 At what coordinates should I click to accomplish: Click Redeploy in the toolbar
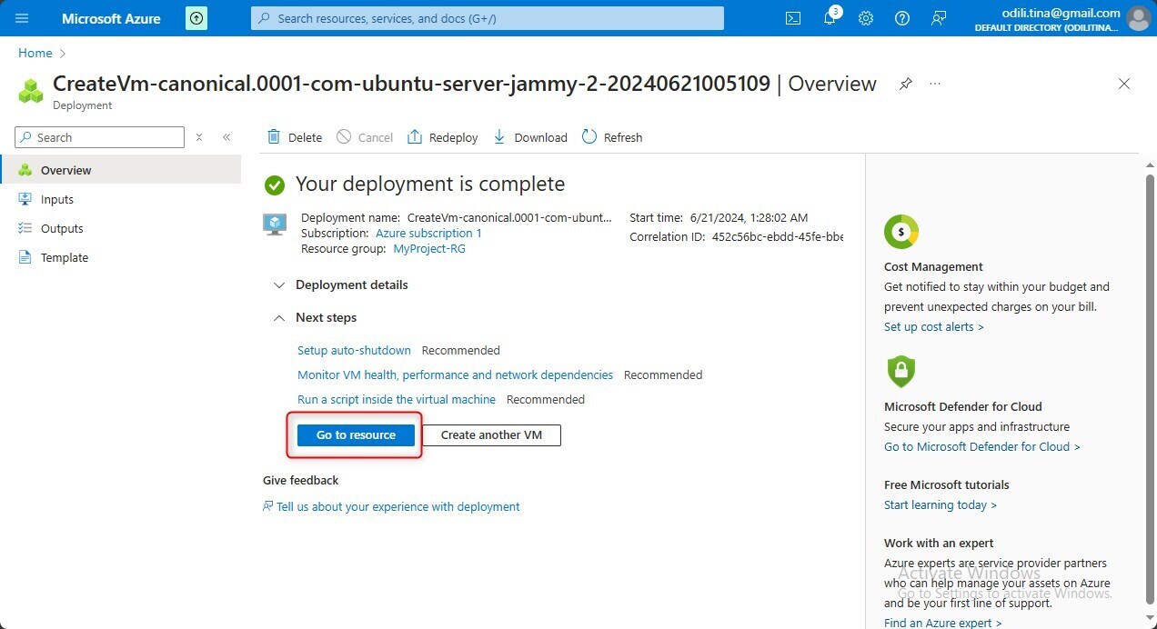pyautogui.click(x=442, y=137)
